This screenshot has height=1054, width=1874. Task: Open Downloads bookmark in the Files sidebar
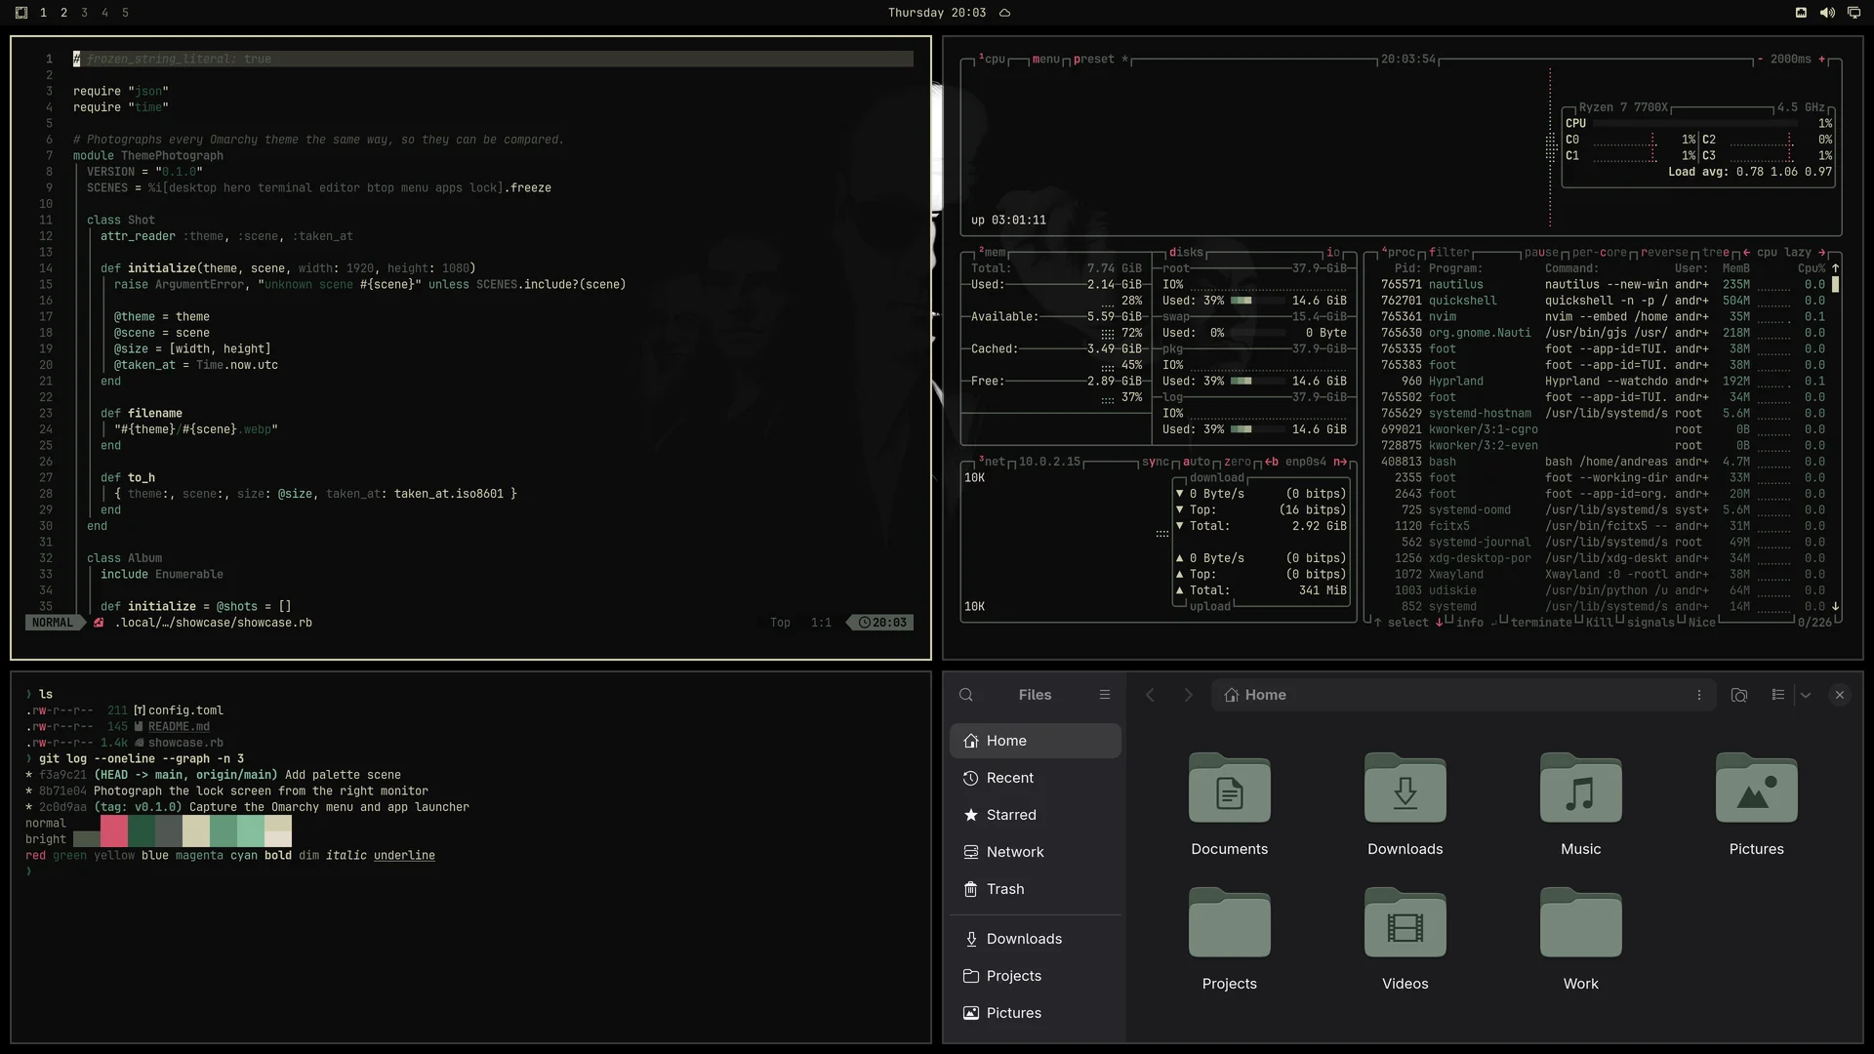[1036, 939]
